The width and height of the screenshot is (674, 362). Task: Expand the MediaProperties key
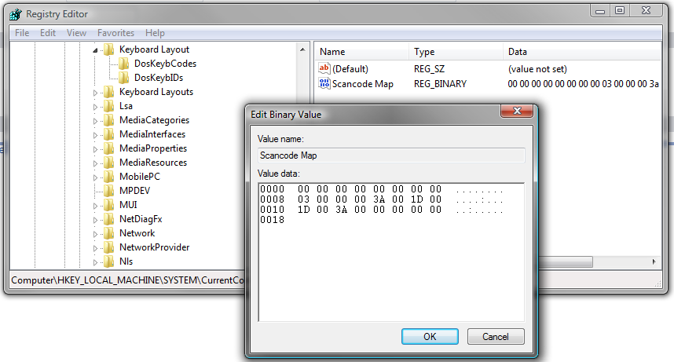pyautogui.click(x=95, y=149)
